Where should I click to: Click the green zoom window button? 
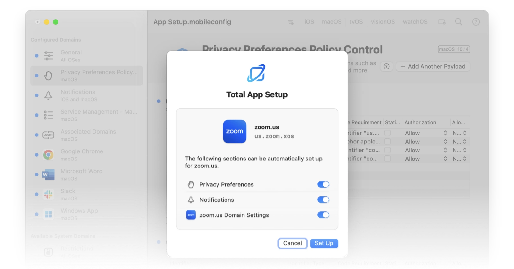coord(56,22)
